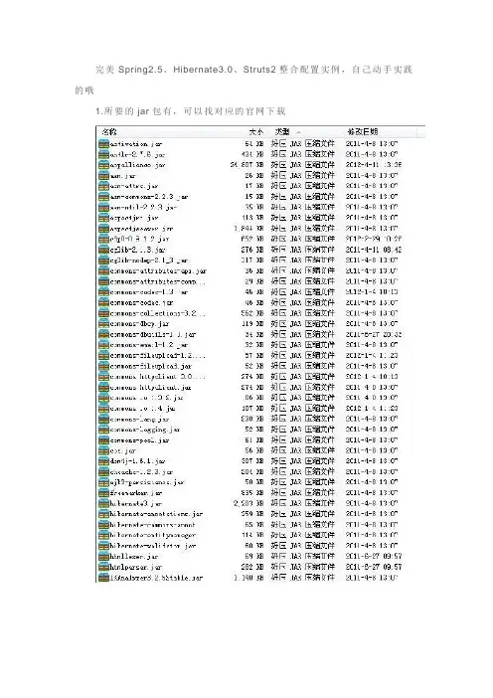This screenshot has height=698, width=493.
Task: Click the file size in hibernate3.jar row
Action: coord(248,503)
